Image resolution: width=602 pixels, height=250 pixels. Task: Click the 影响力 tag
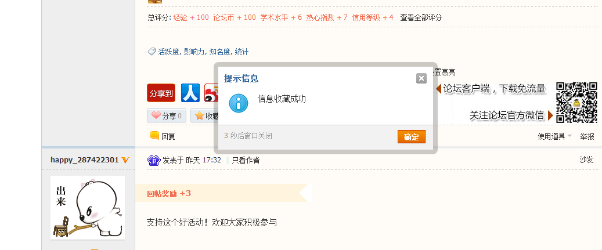[194, 52]
